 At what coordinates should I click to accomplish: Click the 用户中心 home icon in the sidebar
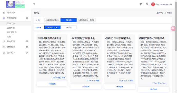[4, 13]
